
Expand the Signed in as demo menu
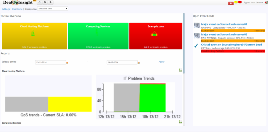point(253,2)
